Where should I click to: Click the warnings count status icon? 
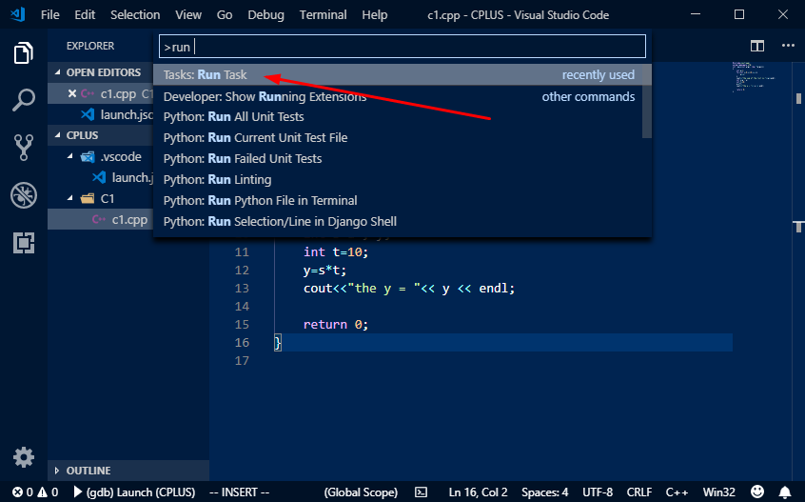click(48, 492)
